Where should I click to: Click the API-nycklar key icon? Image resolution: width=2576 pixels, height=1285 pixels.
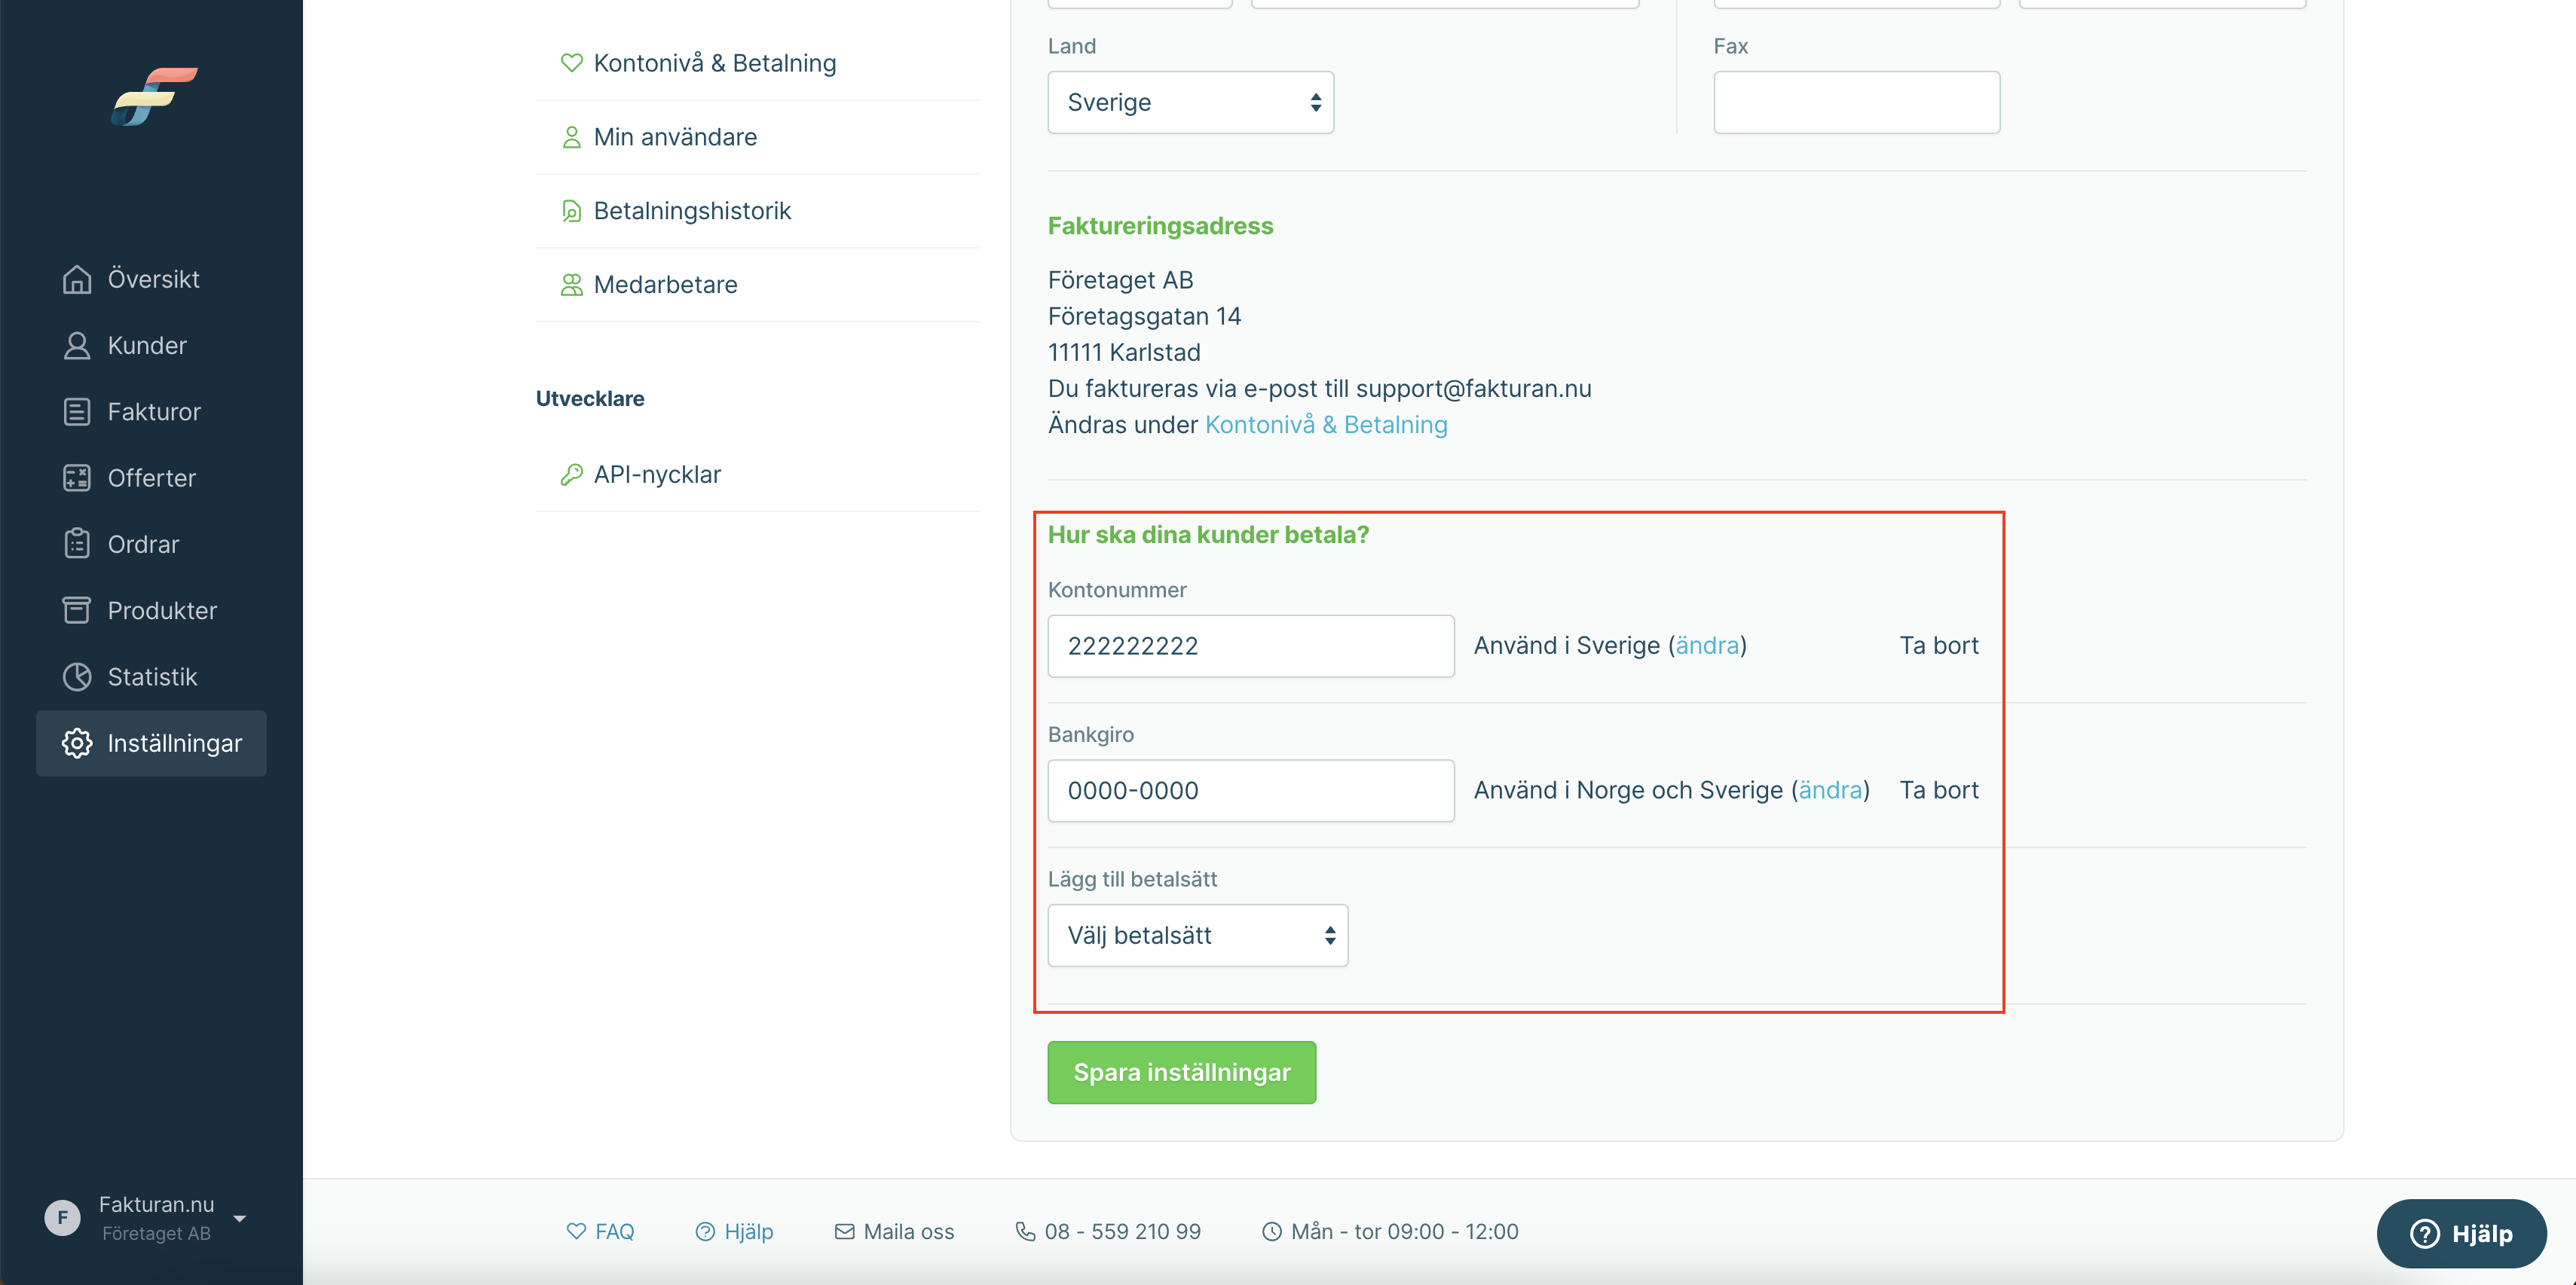tap(572, 475)
